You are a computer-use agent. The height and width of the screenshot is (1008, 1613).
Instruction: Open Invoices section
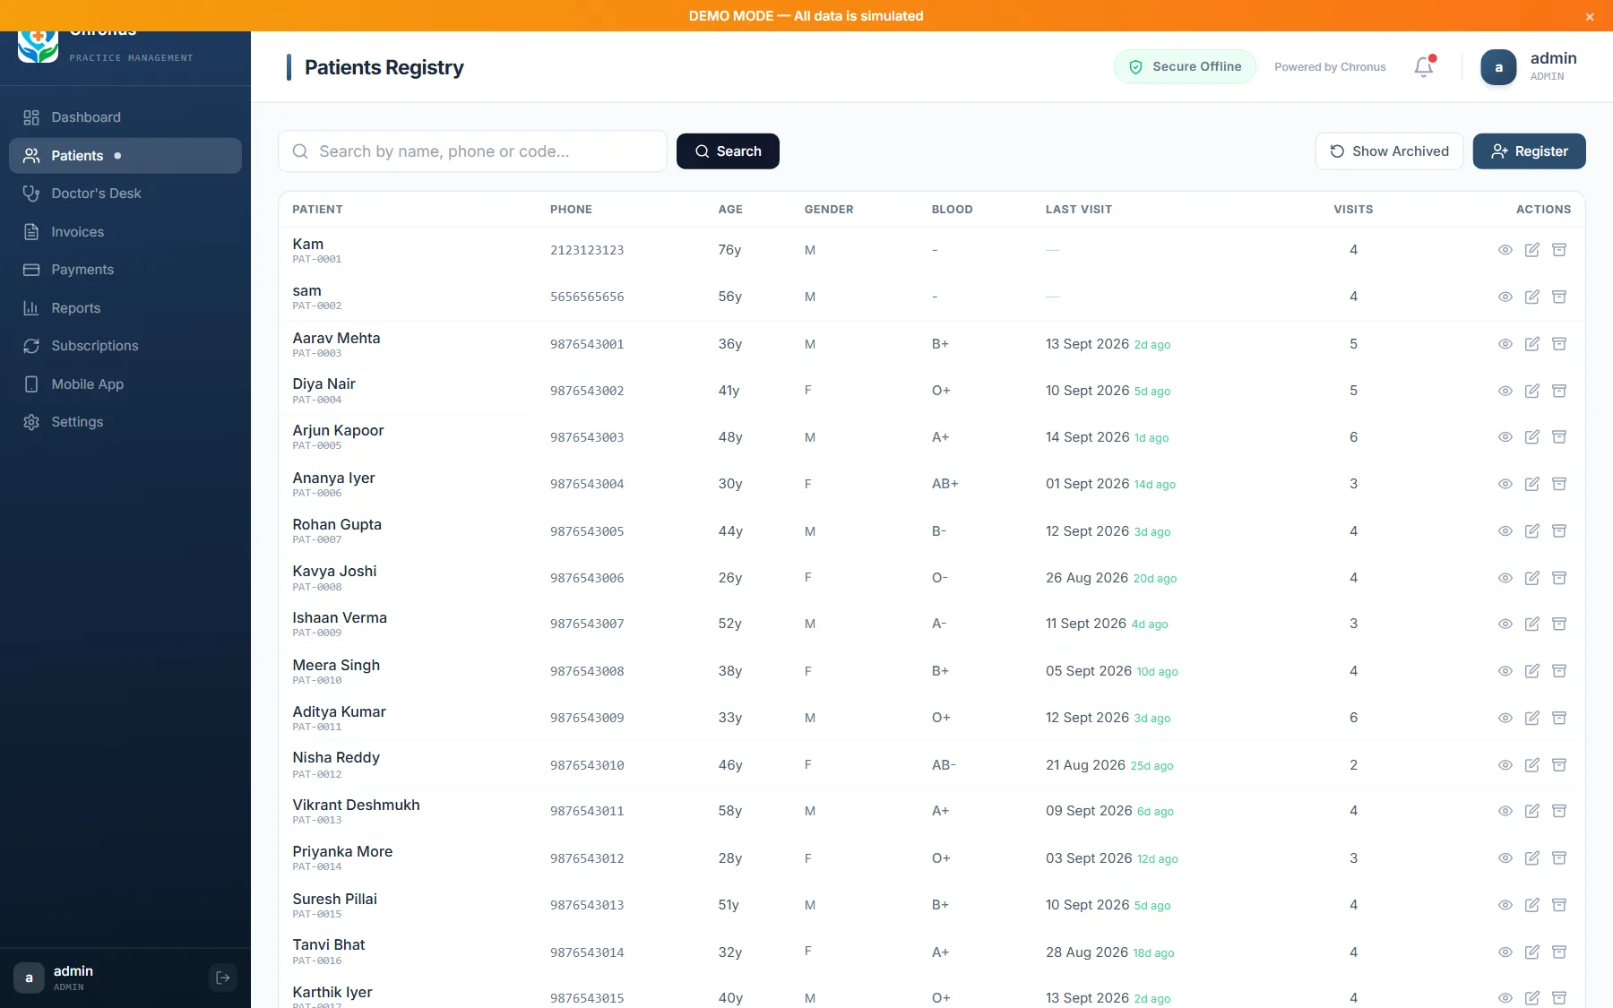pyautogui.click(x=125, y=232)
